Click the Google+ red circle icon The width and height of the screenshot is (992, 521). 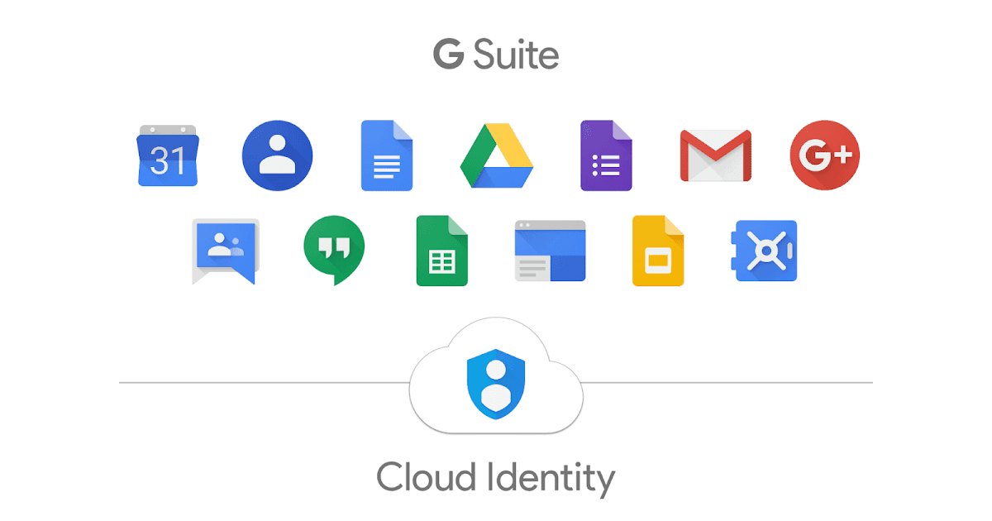click(824, 155)
